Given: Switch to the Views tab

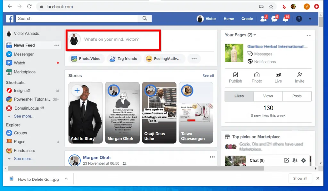Looking at the screenshot, I should 268,96.
